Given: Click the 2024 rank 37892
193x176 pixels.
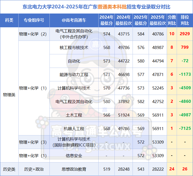Looking at the screenshot, I should click(124, 102).
